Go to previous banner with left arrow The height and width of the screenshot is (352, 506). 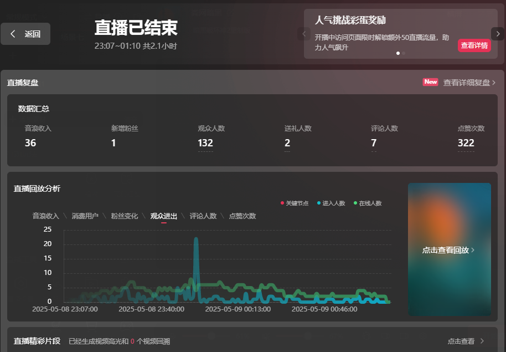pos(304,34)
